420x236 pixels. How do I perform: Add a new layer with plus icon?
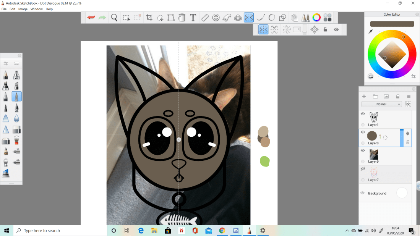(364, 96)
